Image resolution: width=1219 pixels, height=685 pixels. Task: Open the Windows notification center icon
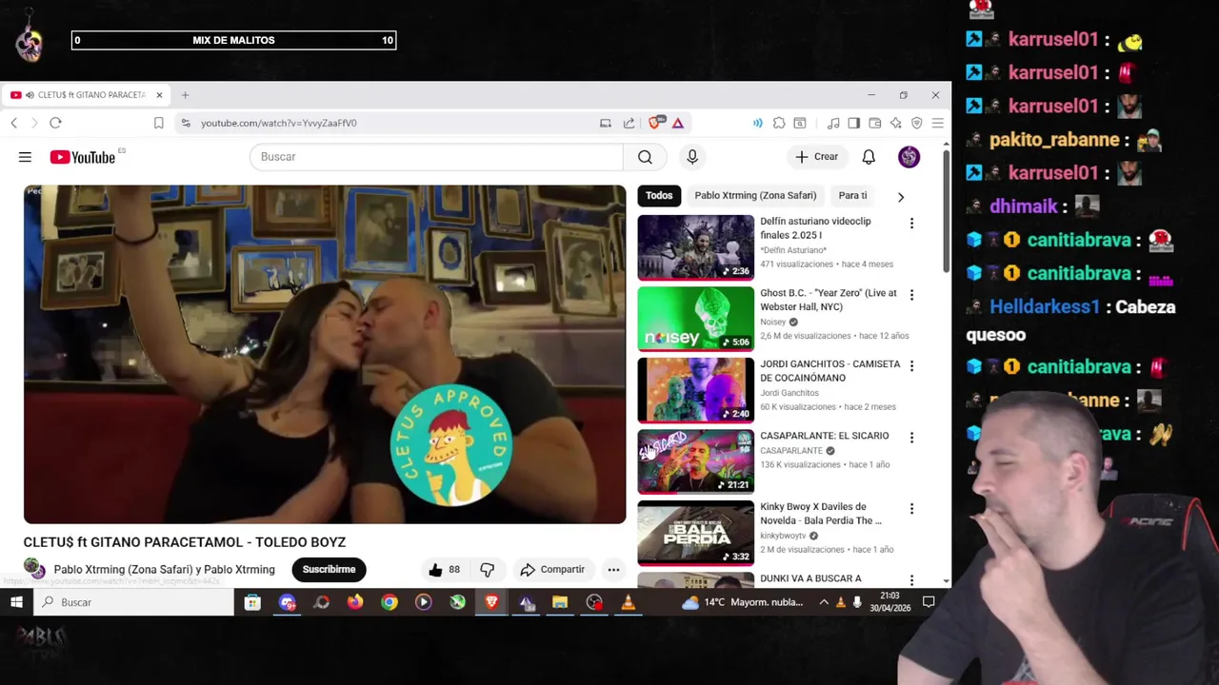point(929,602)
